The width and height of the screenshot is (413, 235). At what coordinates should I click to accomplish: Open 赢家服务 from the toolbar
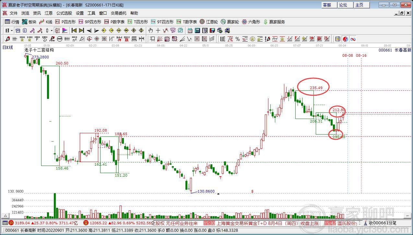pos(274,22)
